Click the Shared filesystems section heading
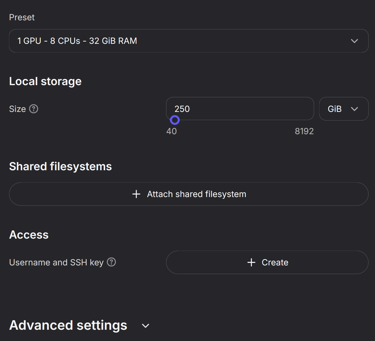 (x=60, y=166)
